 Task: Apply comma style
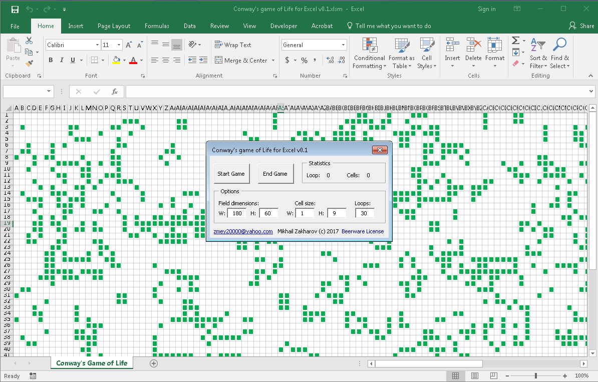pyautogui.click(x=315, y=60)
